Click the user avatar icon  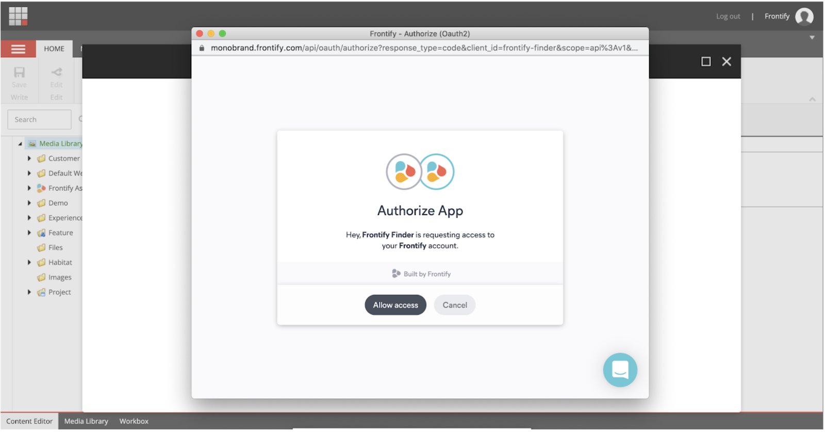tap(804, 16)
